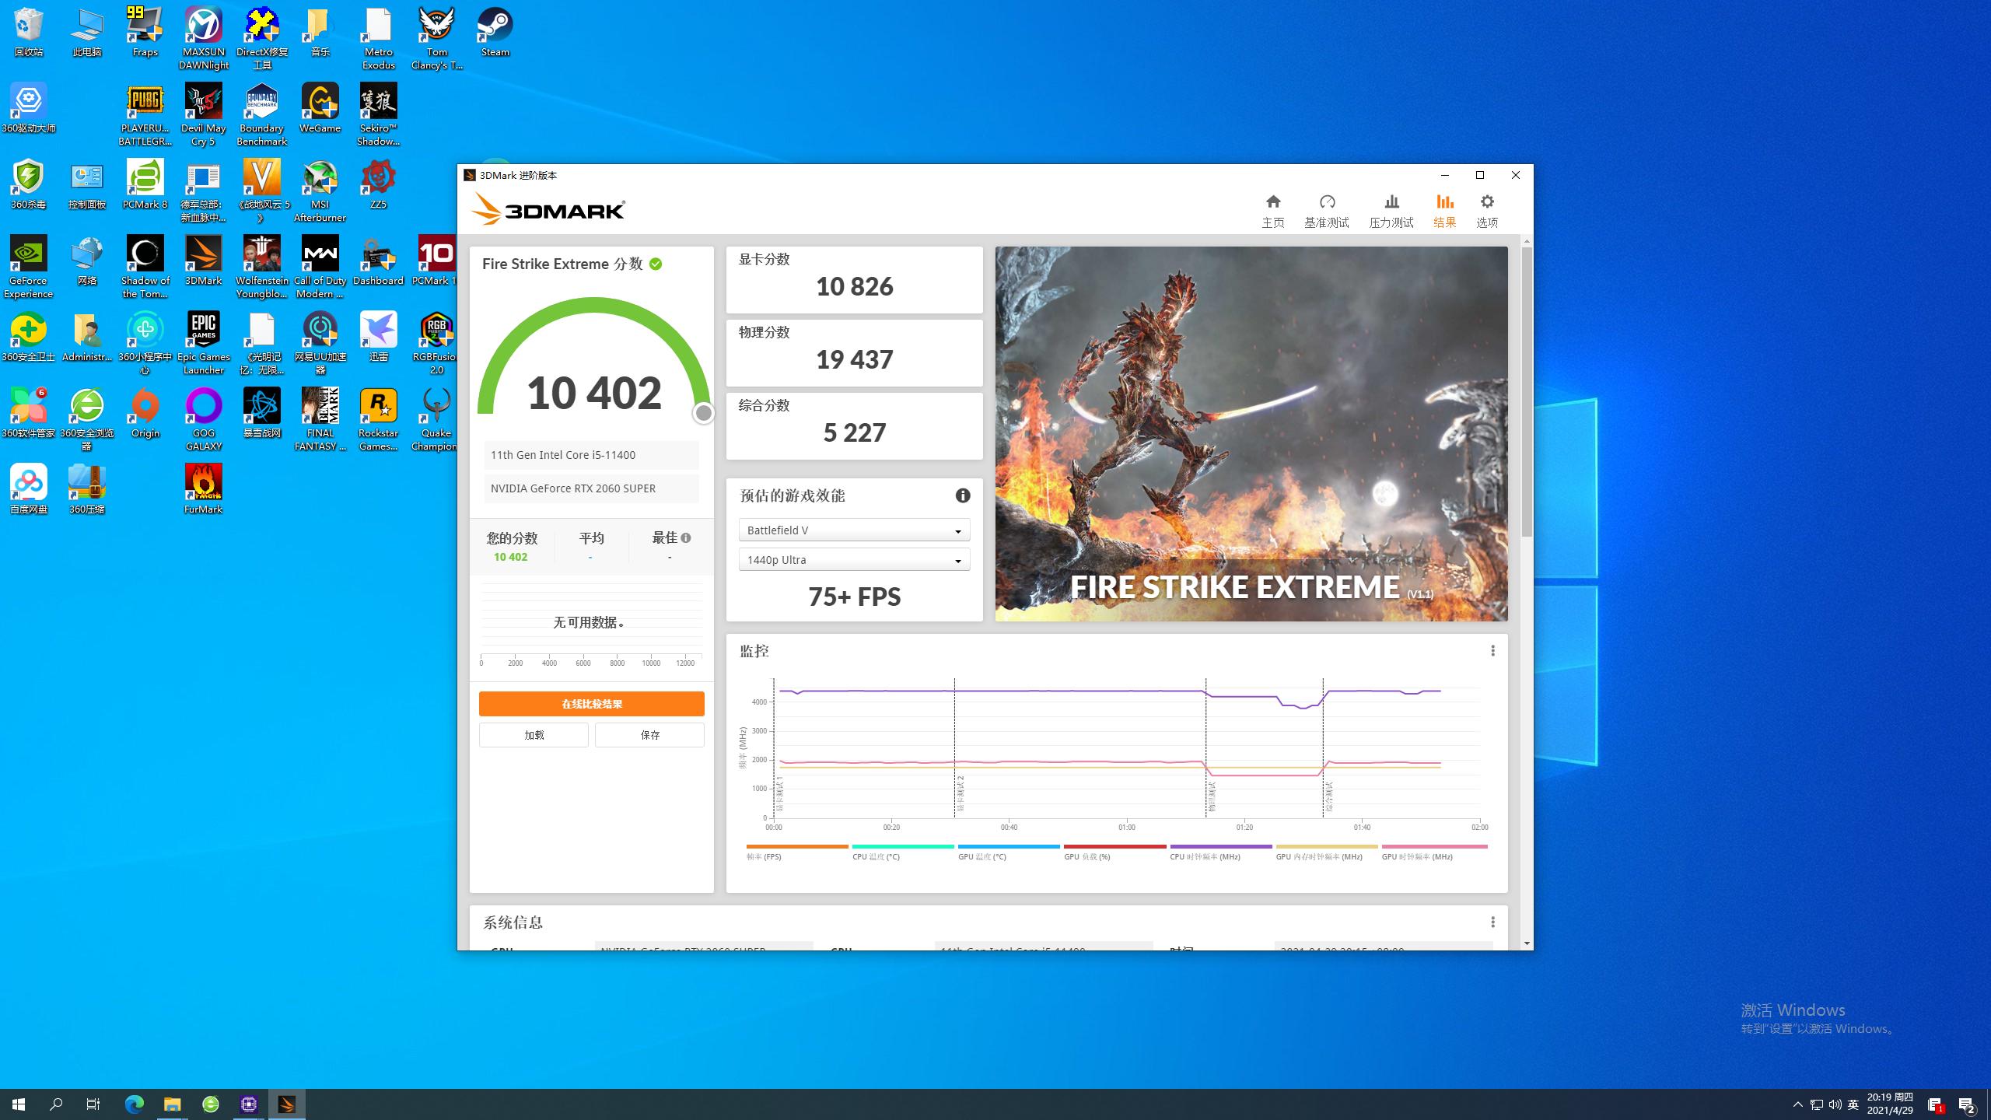Open the 监控 panel options menu
The image size is (1991, 1120).
1492,651
